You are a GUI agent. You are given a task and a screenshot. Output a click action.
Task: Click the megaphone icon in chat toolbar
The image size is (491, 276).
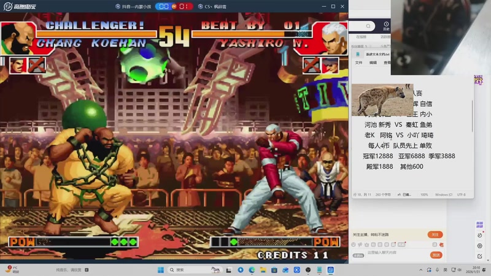click(360, 245)
